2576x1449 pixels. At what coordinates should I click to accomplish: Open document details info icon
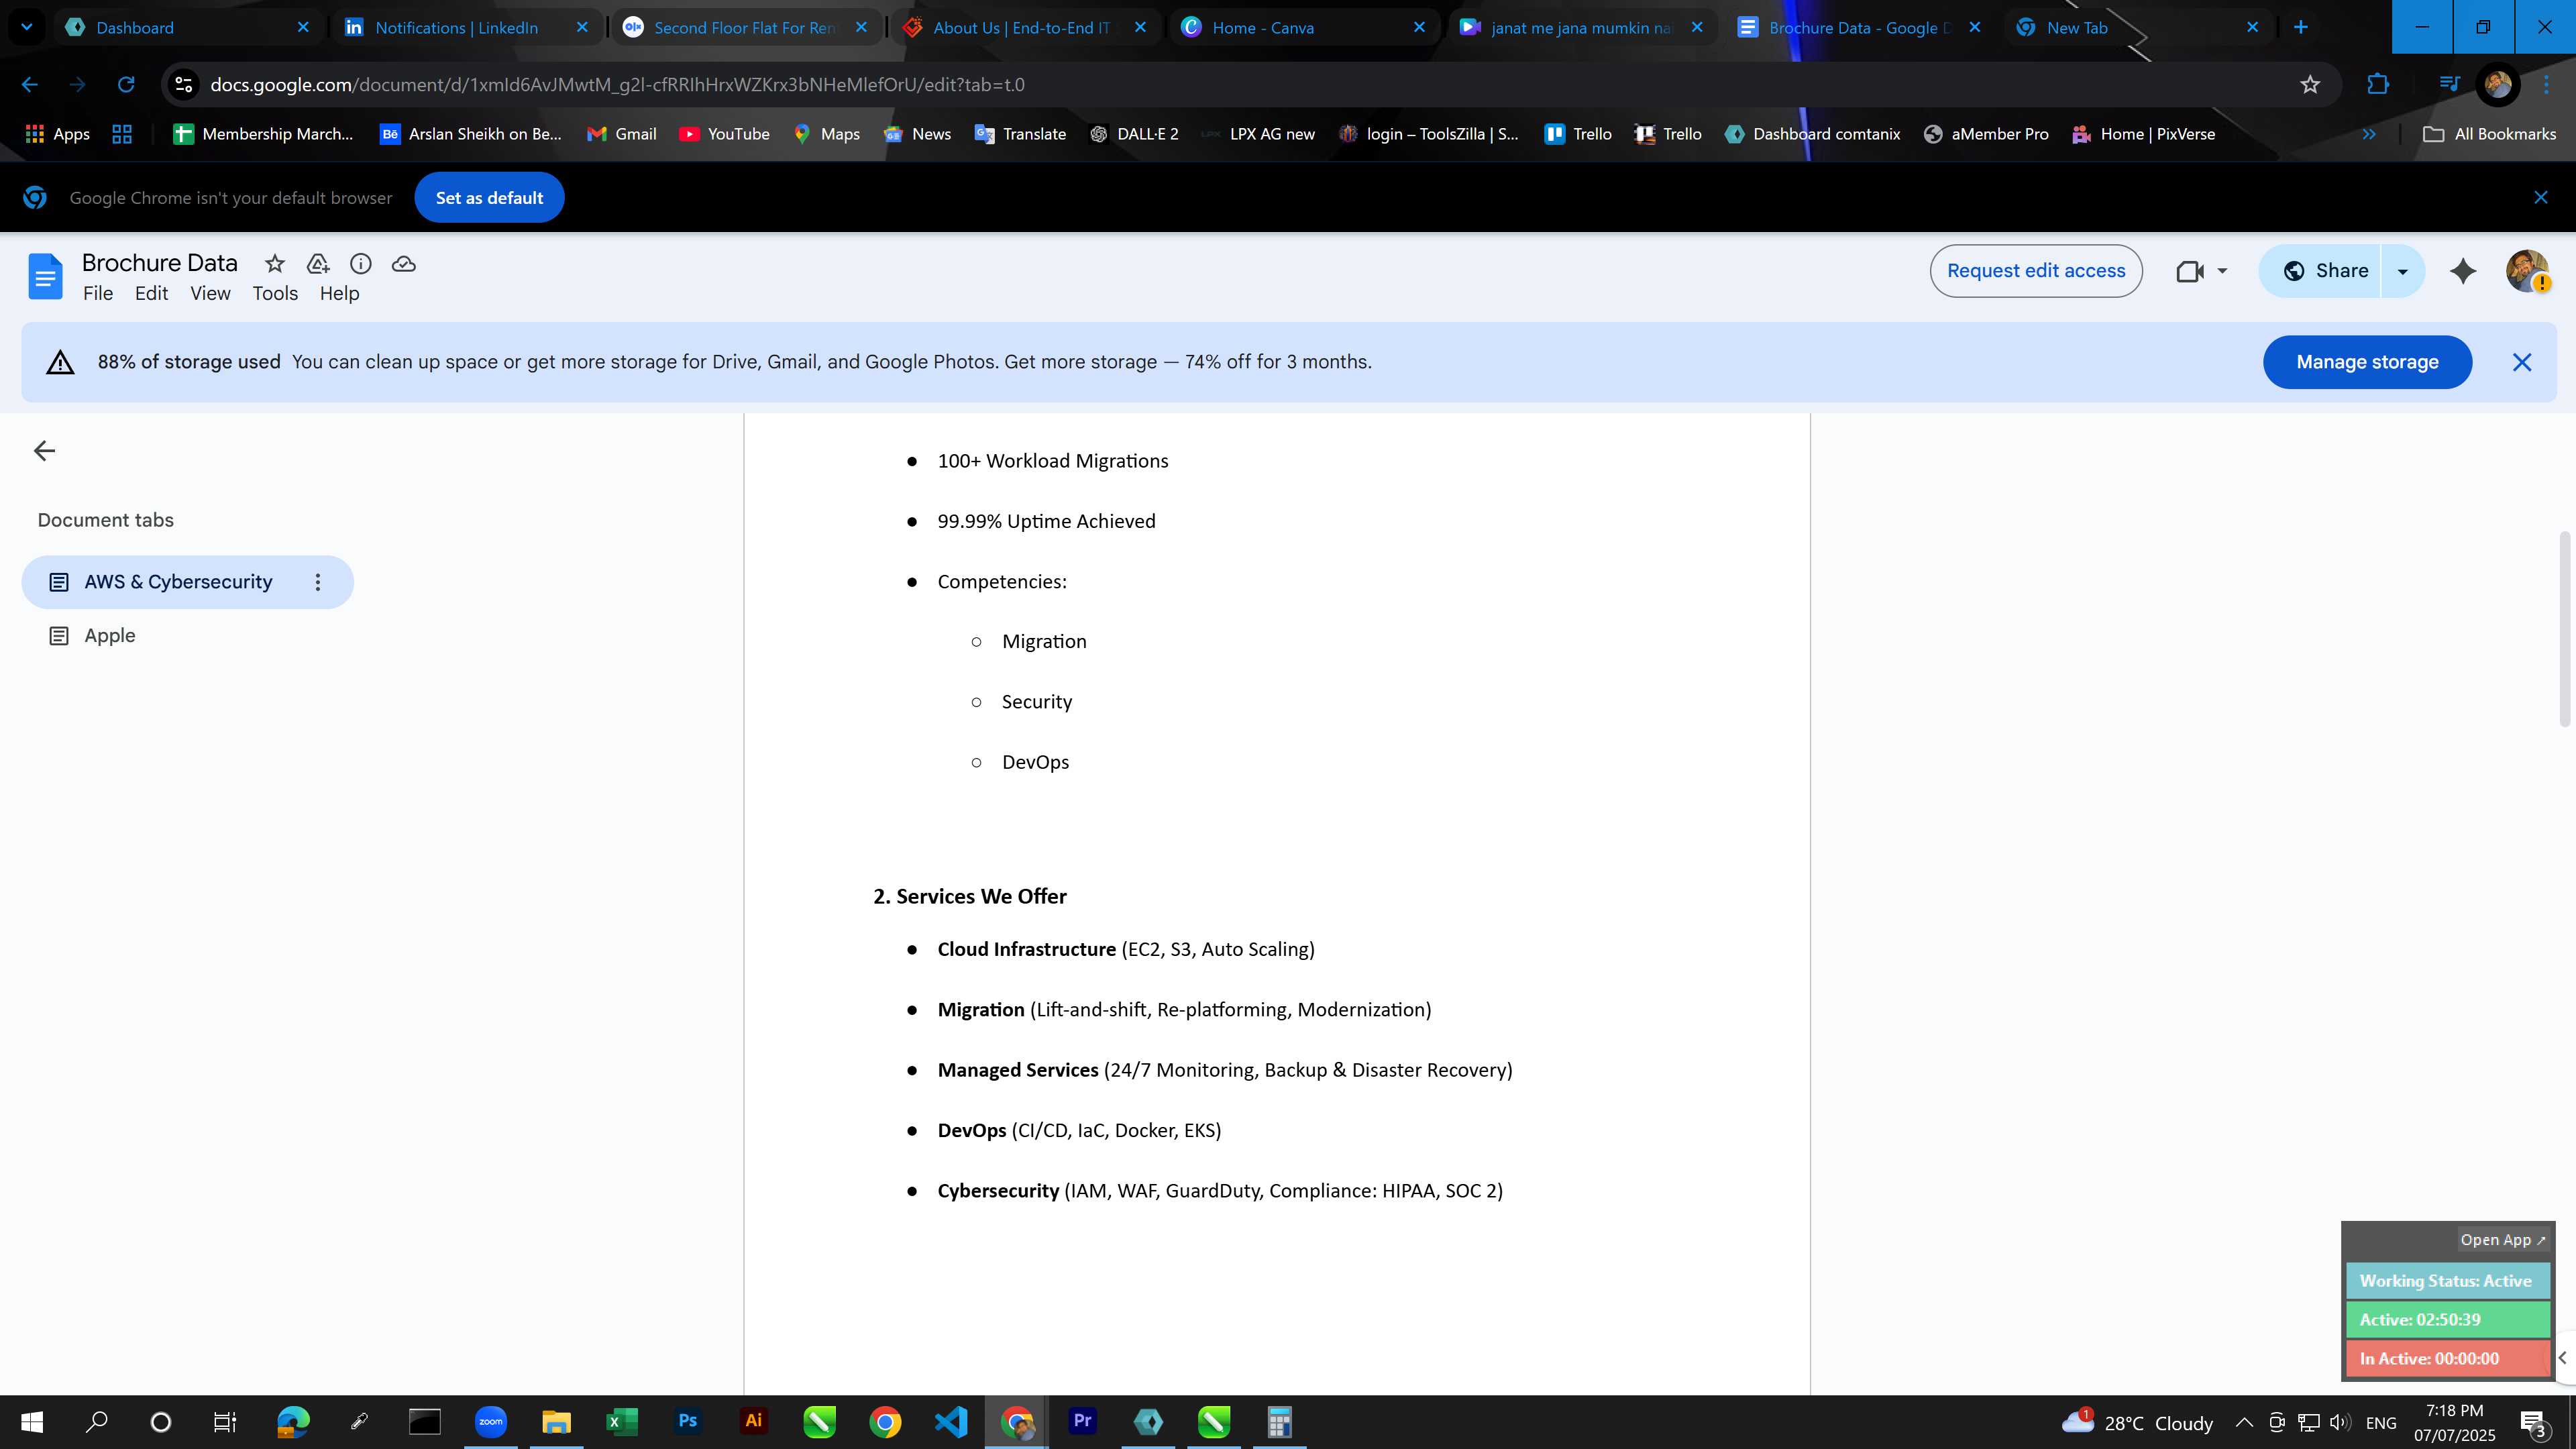pos(361,264)
